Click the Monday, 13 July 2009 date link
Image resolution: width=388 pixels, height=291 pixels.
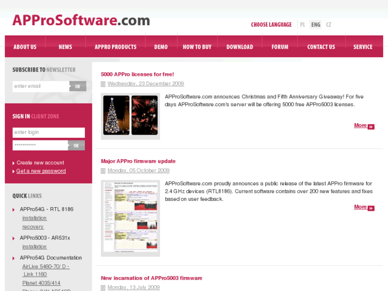(133, 287)
